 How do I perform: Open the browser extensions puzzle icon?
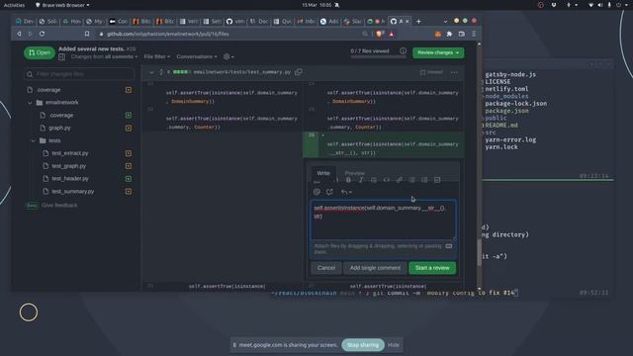coord(449,35)
